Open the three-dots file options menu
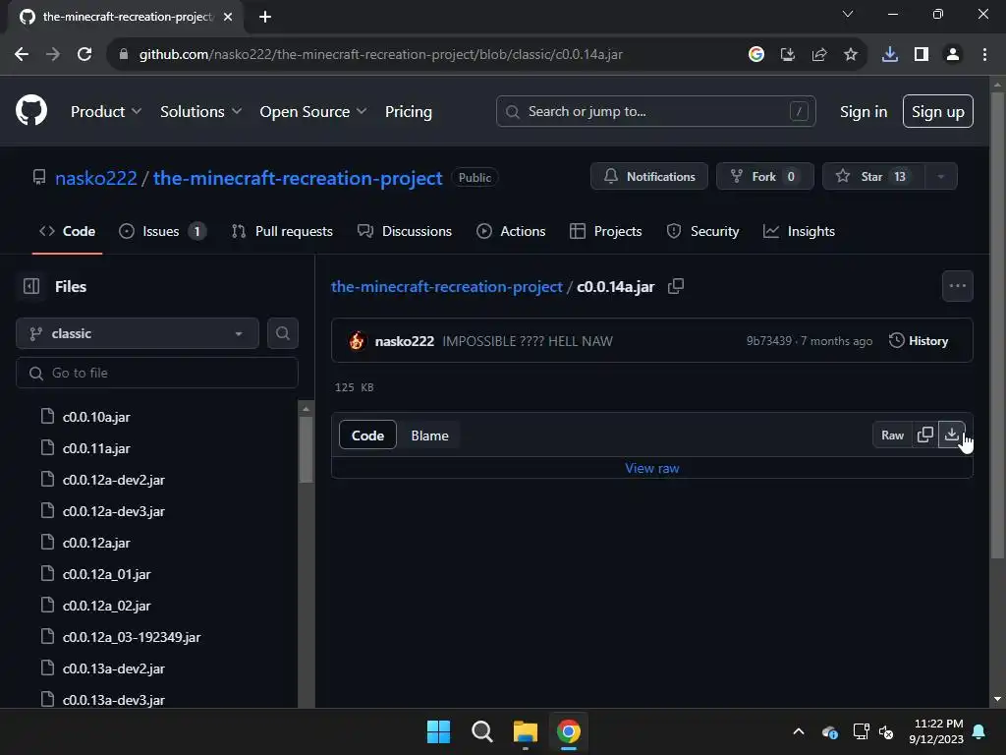The width and height of the screenshot is (1006, 755). 957,286
